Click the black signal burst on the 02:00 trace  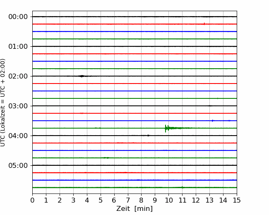(x=82, y=76)
